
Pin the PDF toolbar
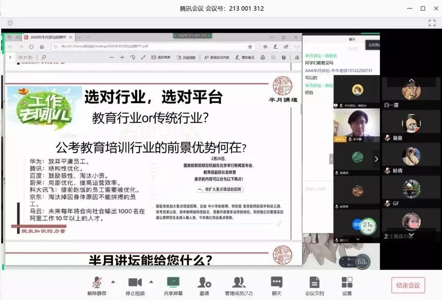pos(297,57)
